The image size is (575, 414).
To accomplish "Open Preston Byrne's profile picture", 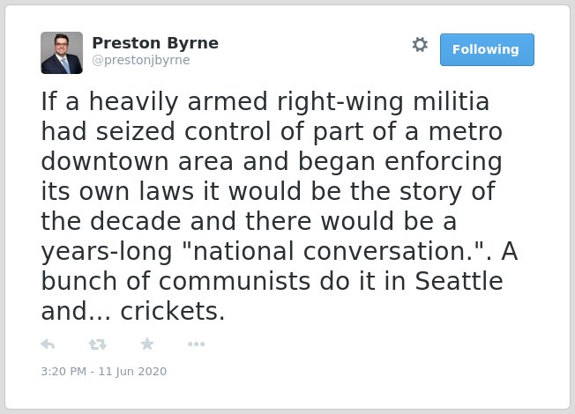I will 62,53.
